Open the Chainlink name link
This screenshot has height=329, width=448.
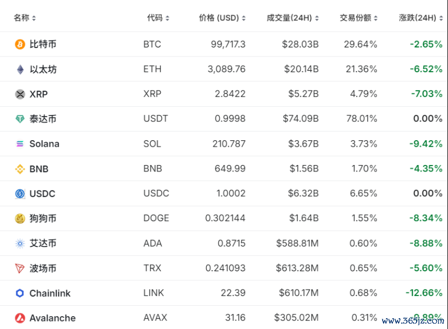click(x=50, y=293)
